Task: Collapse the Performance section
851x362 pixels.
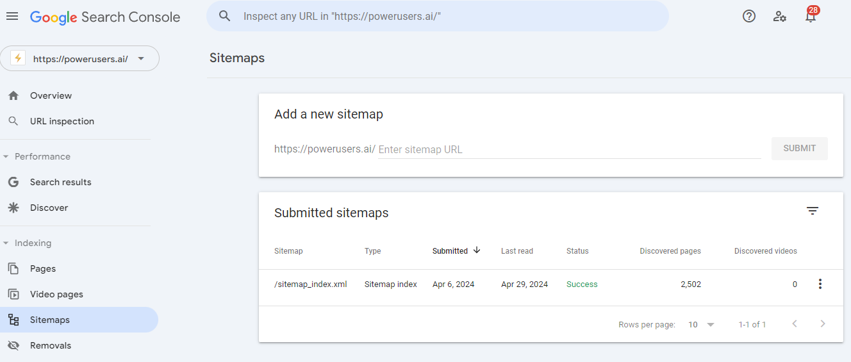Action: click(x=6, y=156)
